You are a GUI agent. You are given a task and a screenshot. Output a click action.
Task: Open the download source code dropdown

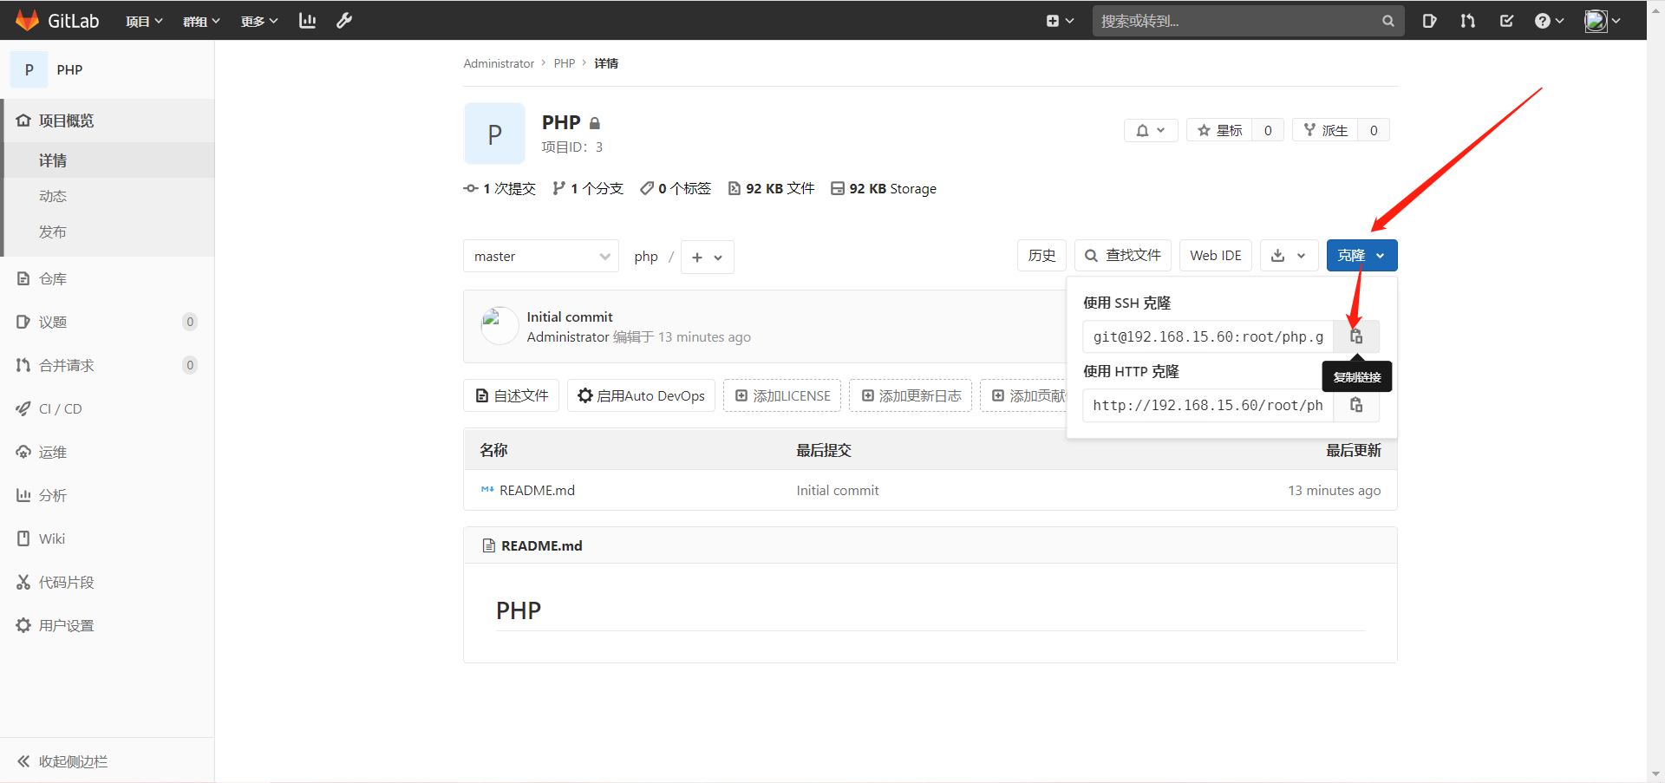click(x=1289, y=256)
